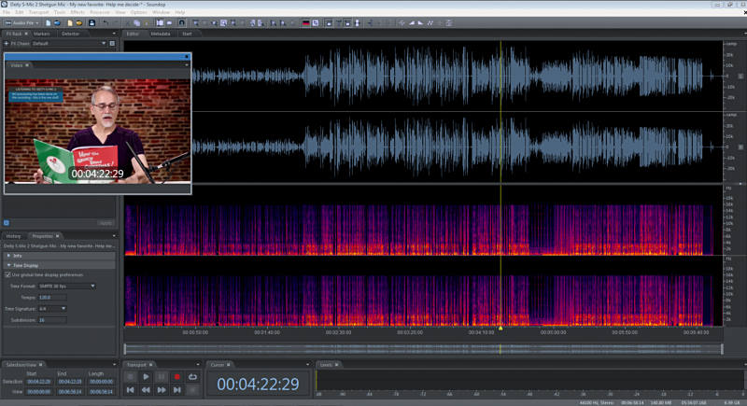Viewport: 747px width, 406px height.
Task: Open the File menu
Action: coord(7,12)
